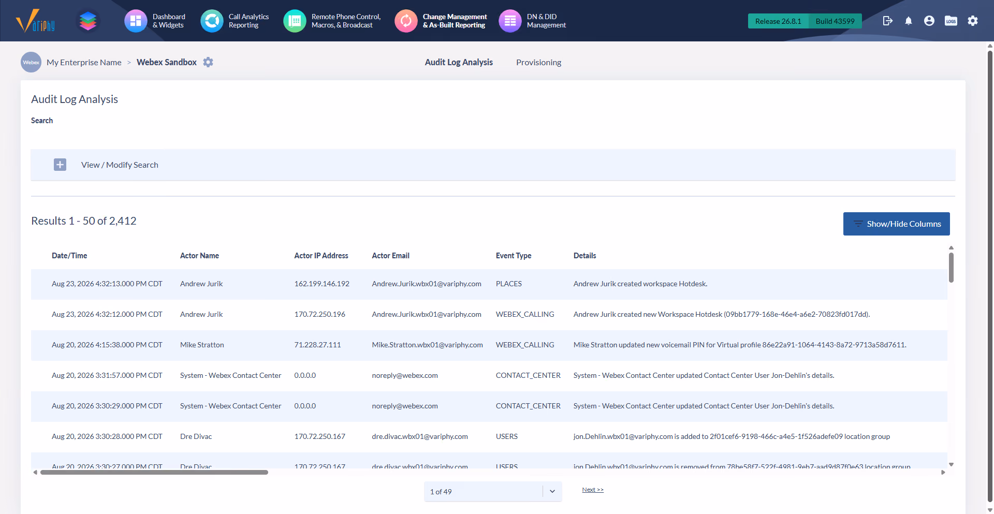Click row dated Aug 20, 2026 3:30:29.000 PM

489,406
